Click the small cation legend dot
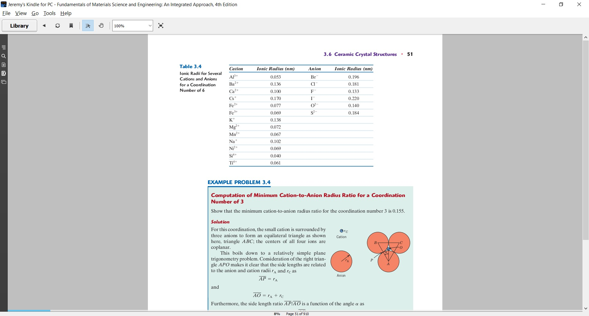This screenshot has width=589, height=316. coord(341,231)
